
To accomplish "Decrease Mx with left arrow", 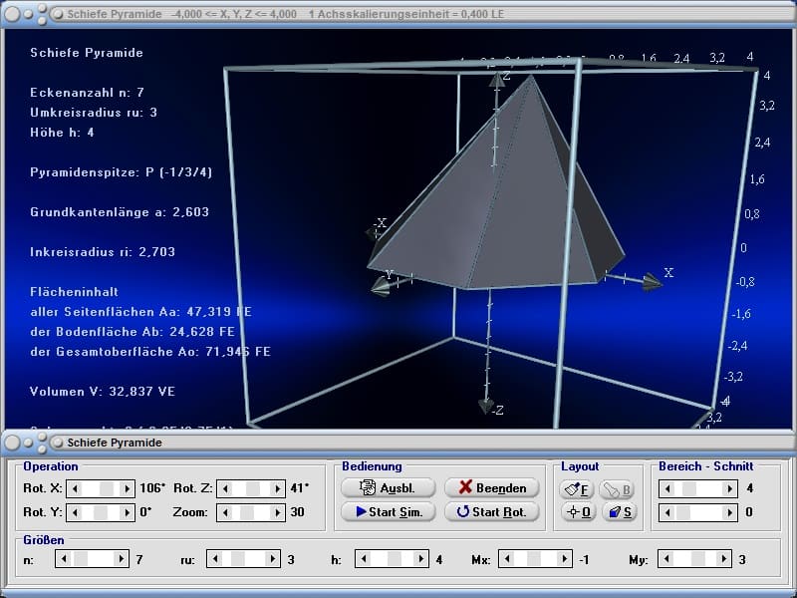I will click(x=507, y=559).
